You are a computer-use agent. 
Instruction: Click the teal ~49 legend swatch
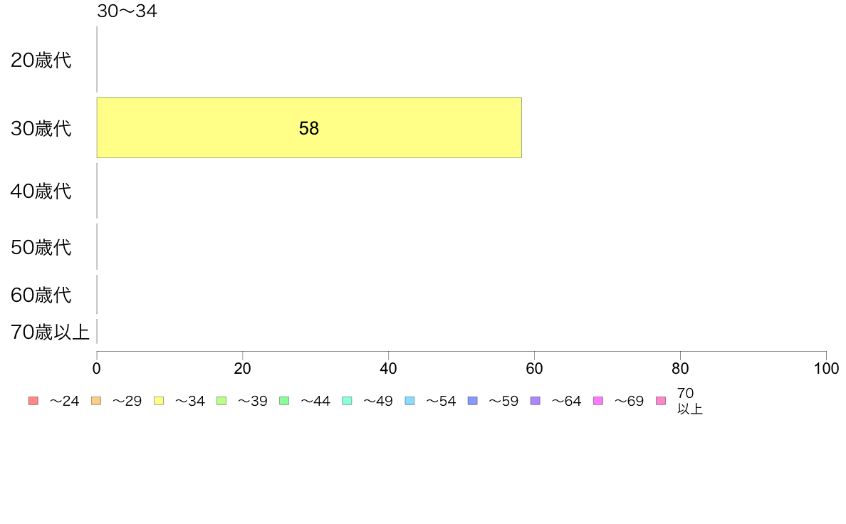click(x=347, y=400)
